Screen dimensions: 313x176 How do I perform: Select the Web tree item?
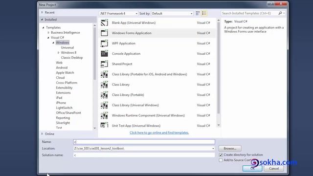coord(59,63)
